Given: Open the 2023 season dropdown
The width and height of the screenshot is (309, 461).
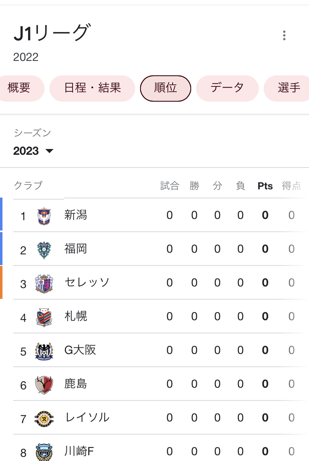Looking at the screenshot, I should coord(33,151).
